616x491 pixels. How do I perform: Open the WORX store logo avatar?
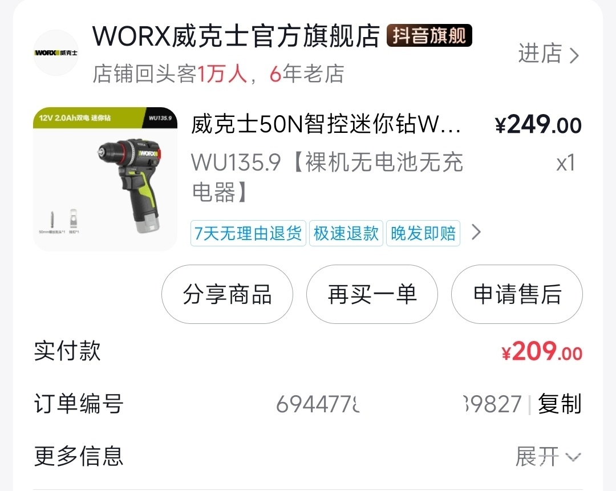tap(56, 52)
